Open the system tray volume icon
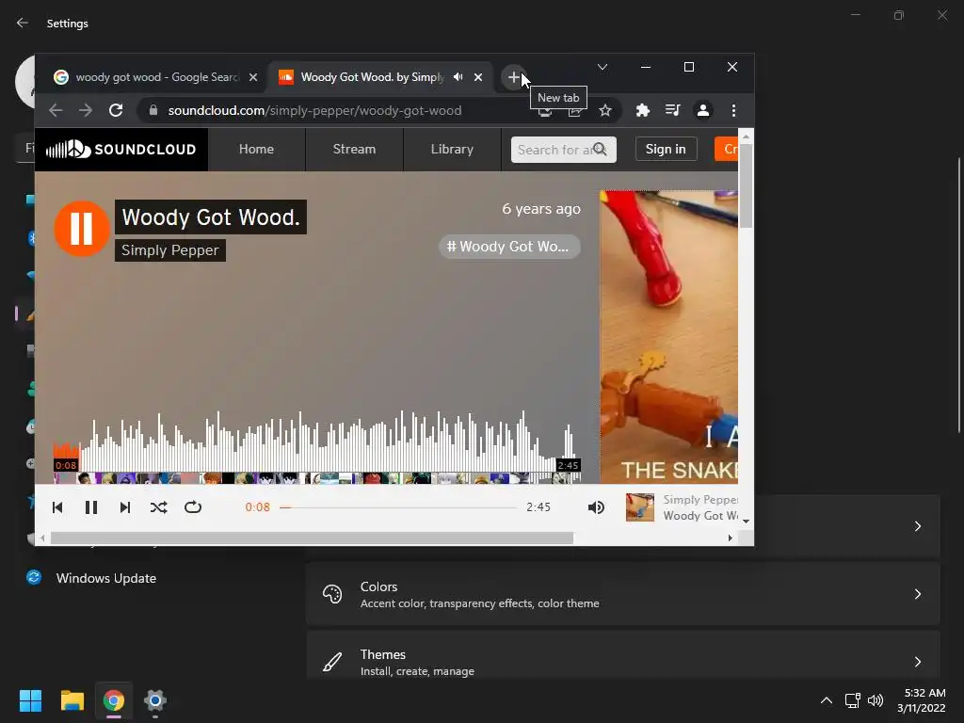This screenshot has height=723, width=964. (876, 700)
